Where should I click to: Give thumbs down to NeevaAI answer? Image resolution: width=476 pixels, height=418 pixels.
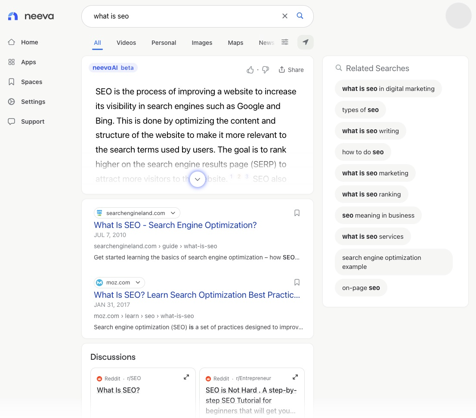tap(266, 70)
